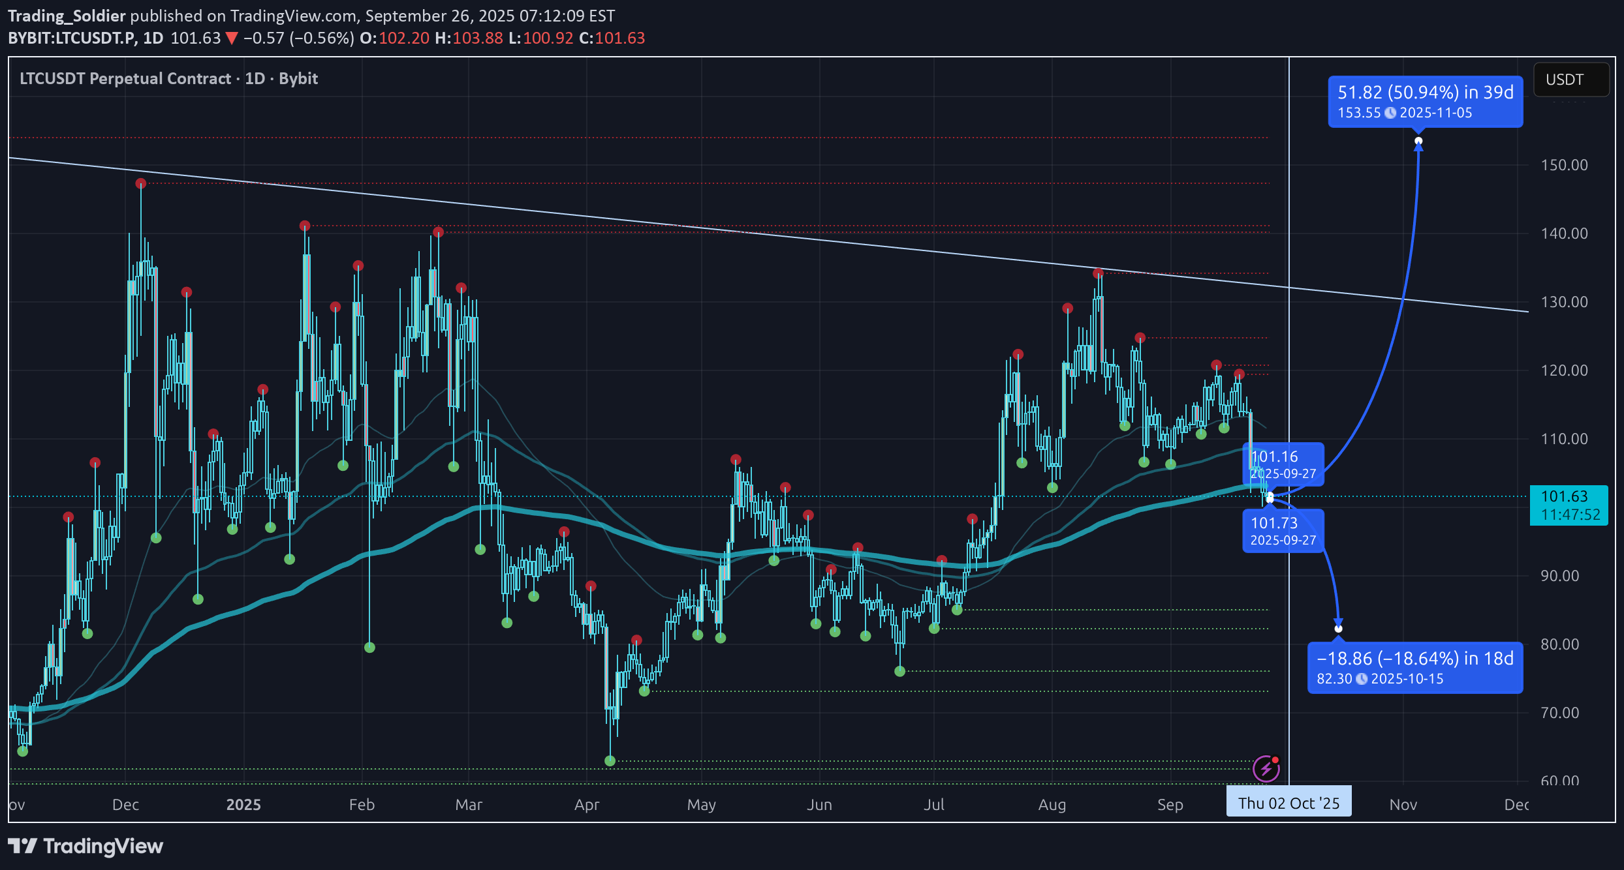
Task: Click the open price value O:102.20
Action: click(x=395, y=38)
